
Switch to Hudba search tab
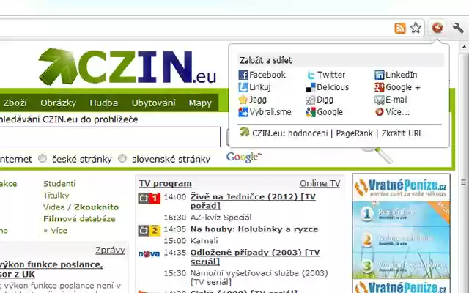104,103
